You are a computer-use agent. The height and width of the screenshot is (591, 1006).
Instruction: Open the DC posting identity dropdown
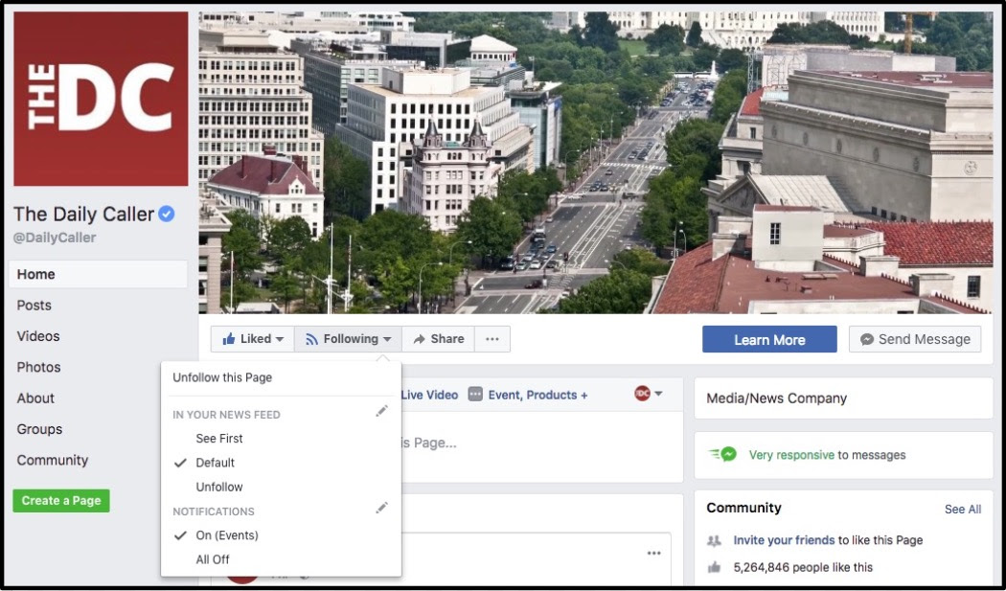tap(648, 394)
